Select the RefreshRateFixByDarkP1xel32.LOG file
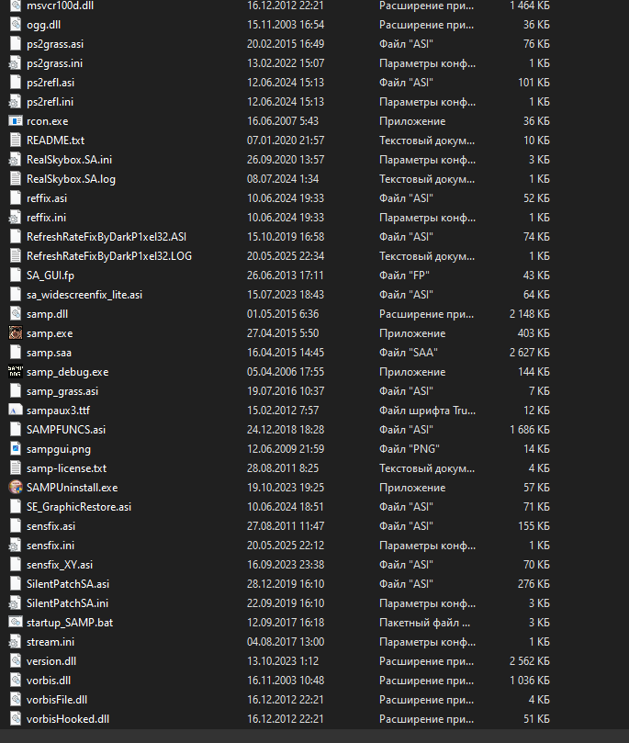629x743 pixels. pos(109,256)
